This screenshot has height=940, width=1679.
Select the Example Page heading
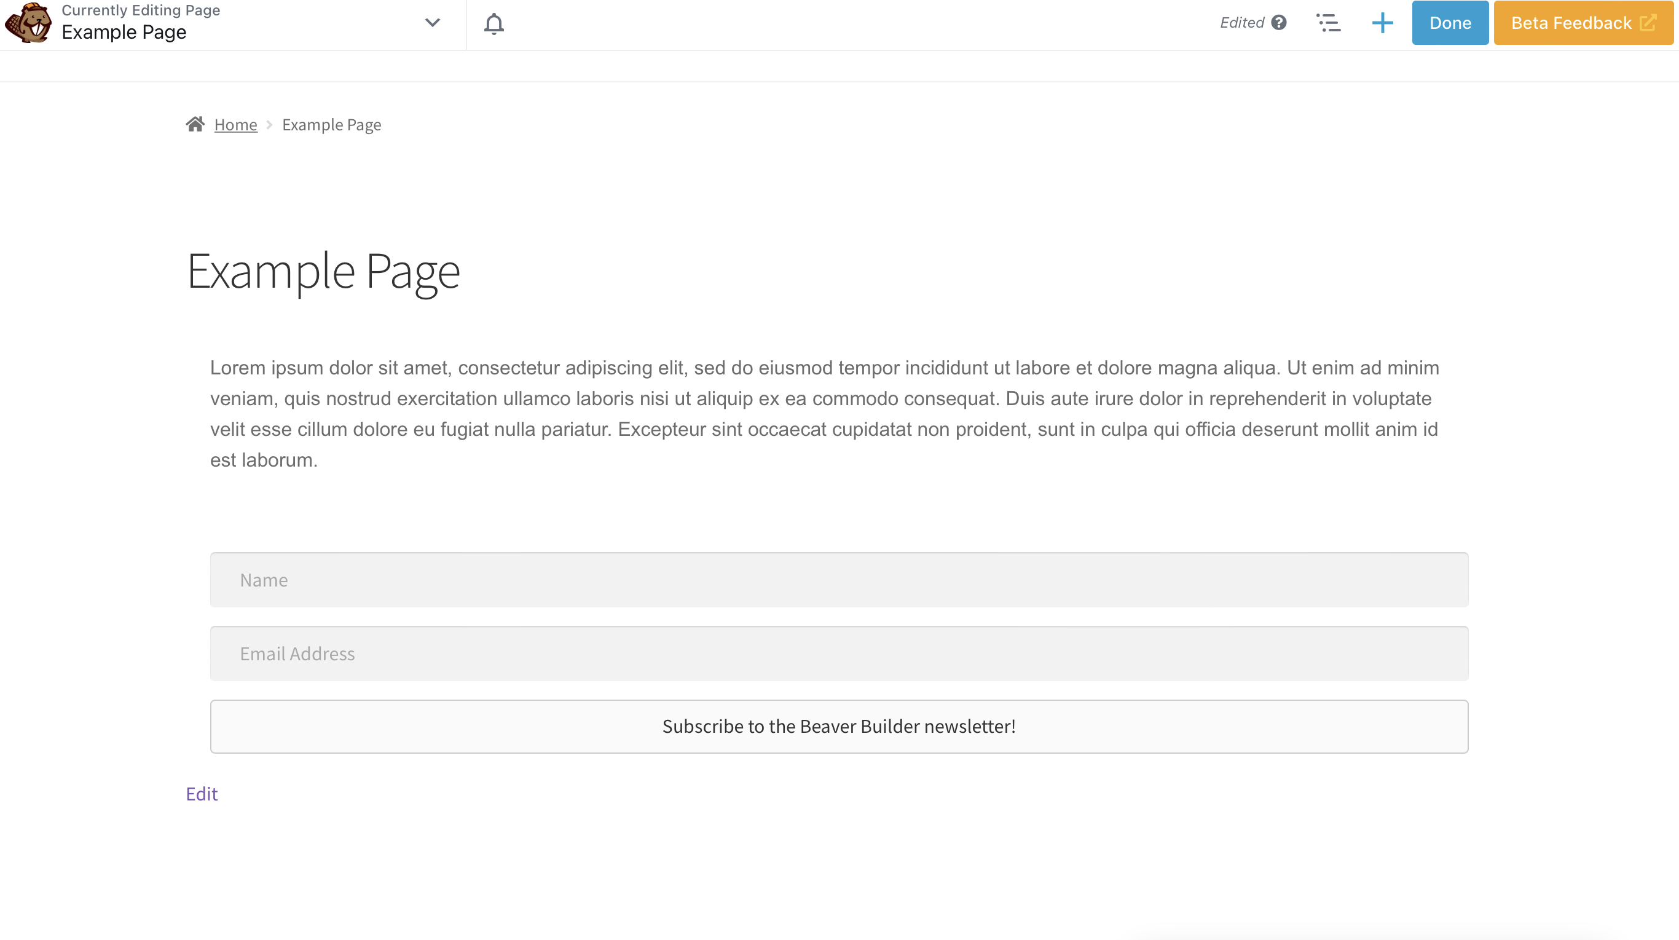click(323, 271)
